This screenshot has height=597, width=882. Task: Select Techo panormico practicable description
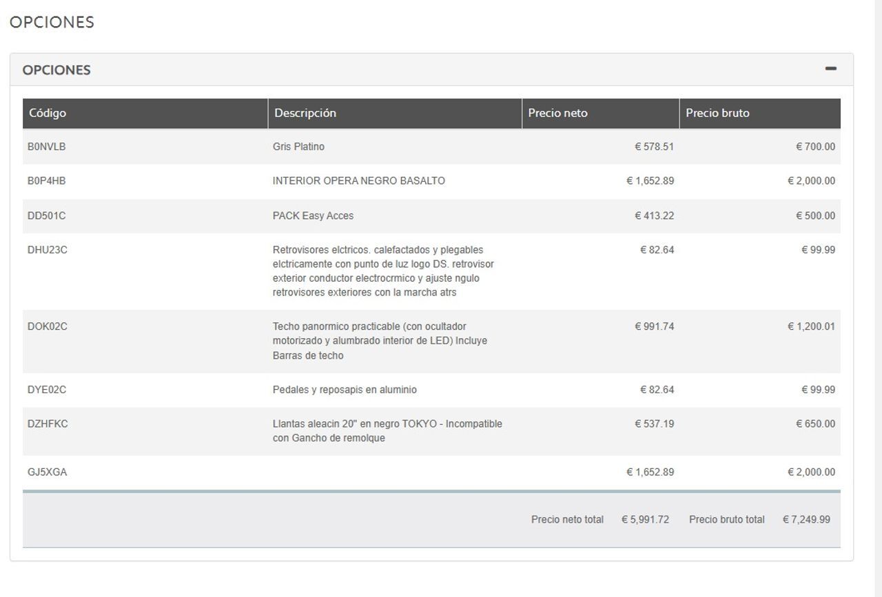point(380,341)
